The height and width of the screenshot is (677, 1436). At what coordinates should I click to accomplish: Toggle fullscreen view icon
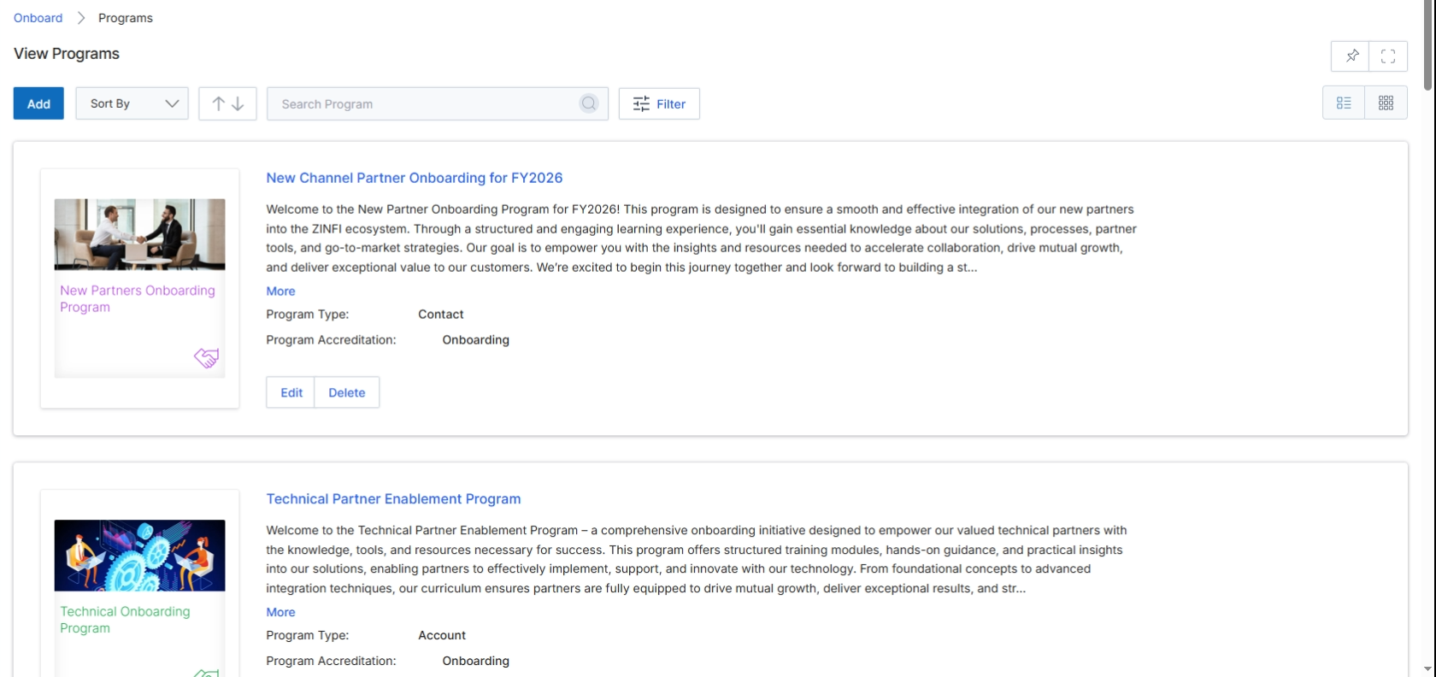(x=1388, y=56)
